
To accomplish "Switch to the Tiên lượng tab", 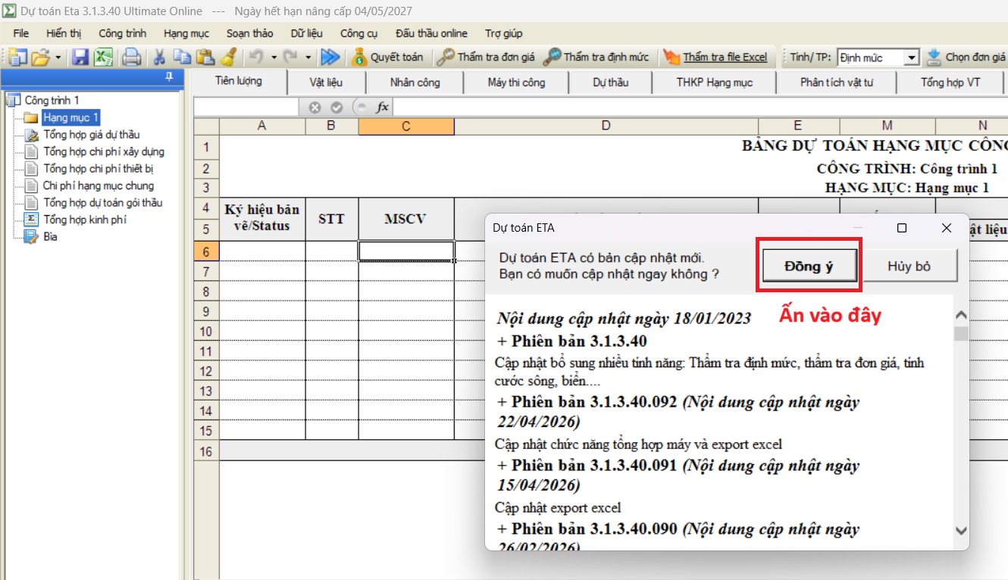I will pos(239,81).
